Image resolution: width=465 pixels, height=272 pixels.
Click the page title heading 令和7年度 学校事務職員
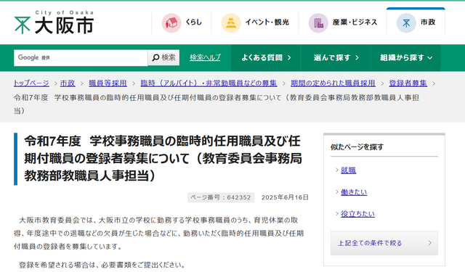pos(163,158)
